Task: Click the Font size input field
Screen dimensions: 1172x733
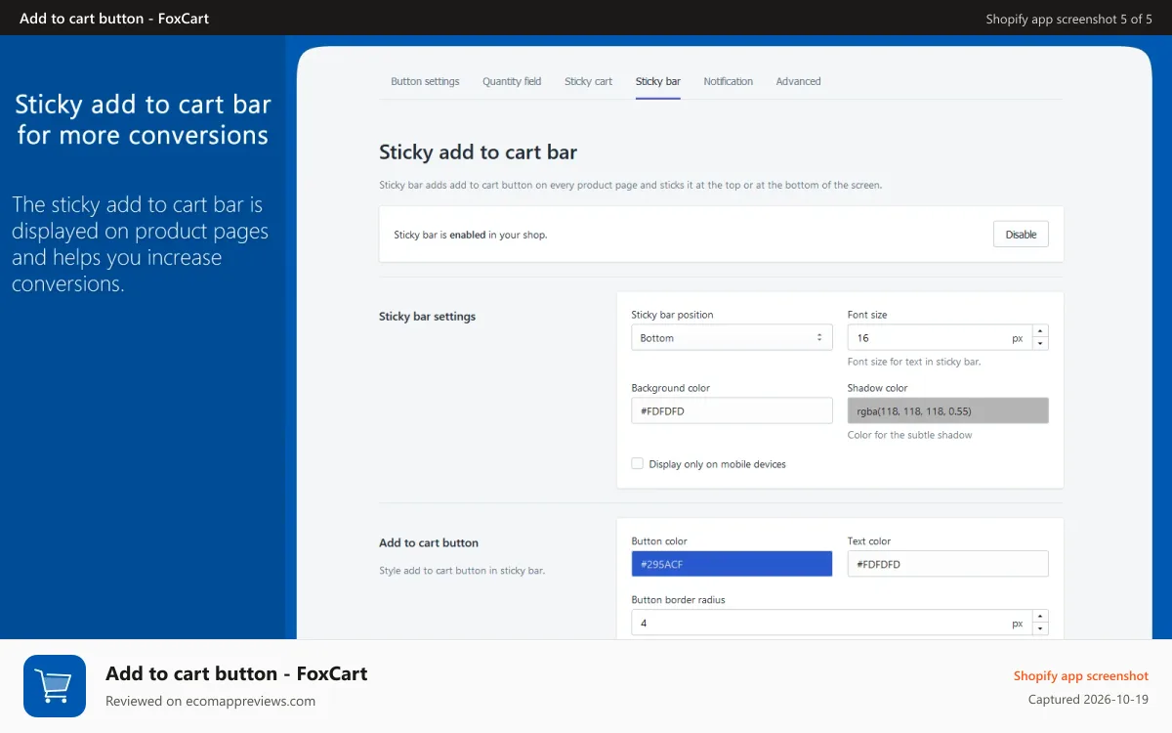Action: coord(939,338)
